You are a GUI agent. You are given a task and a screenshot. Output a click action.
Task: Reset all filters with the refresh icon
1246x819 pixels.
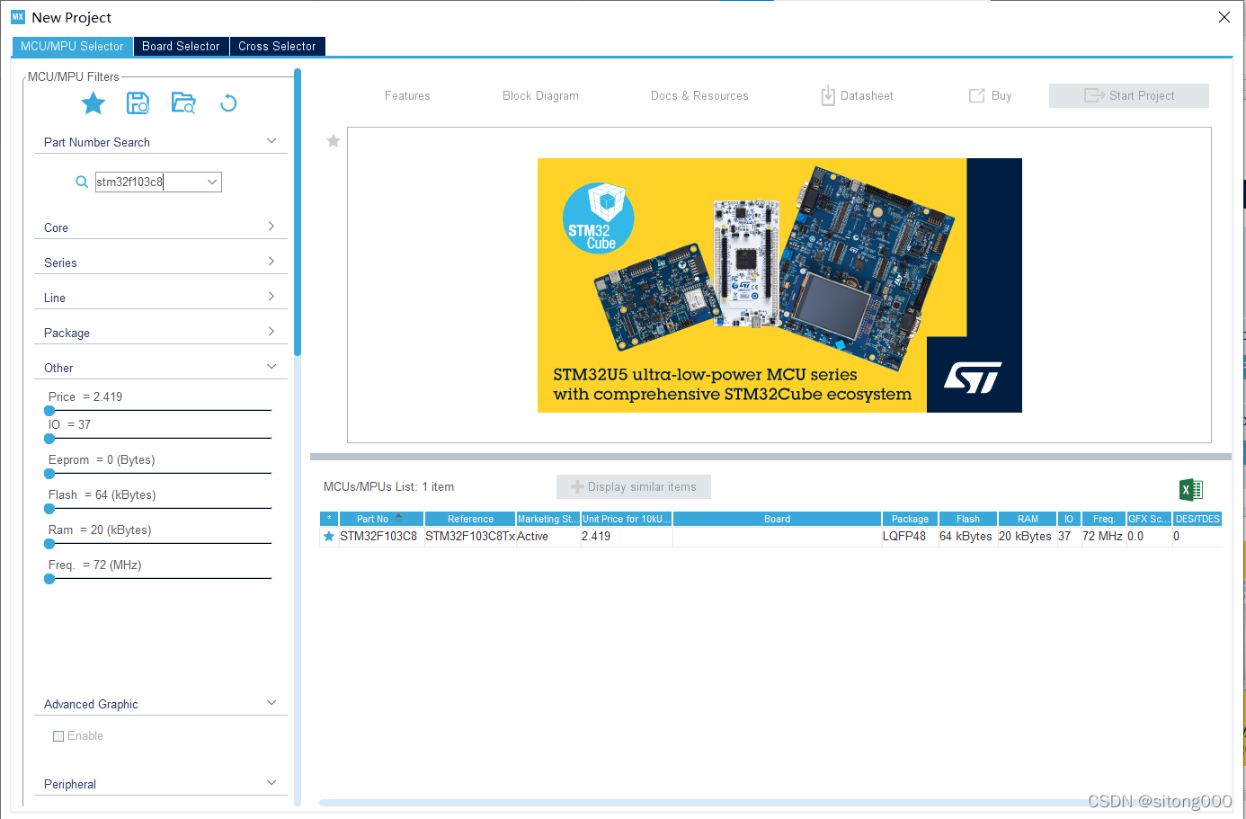point(228,103)
